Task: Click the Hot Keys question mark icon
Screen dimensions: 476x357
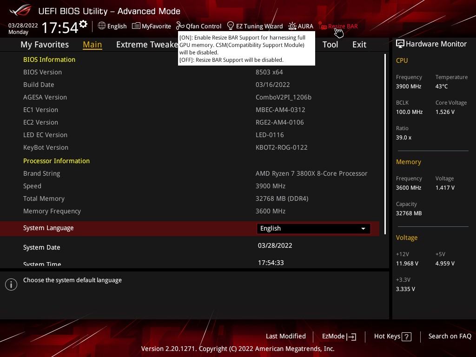Action: 406,337
